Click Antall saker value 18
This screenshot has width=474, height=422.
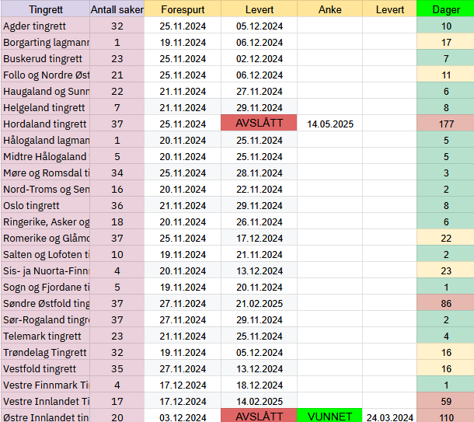(117, 222)
